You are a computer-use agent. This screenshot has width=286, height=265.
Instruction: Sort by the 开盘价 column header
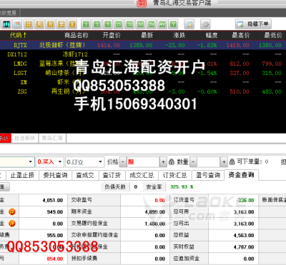coord(112,35)
